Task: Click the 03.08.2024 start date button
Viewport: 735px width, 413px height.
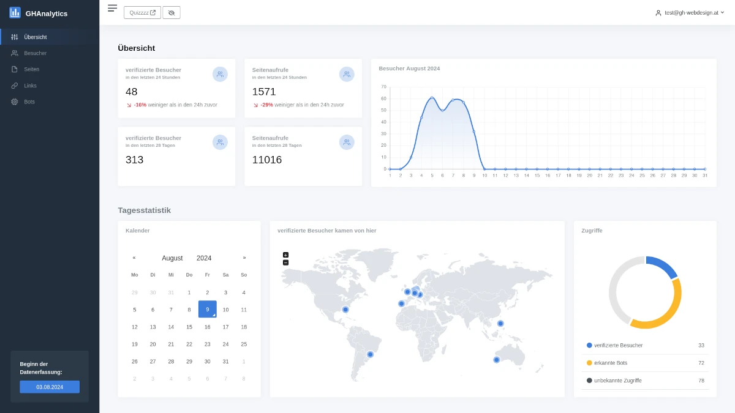Action: click(50, 387)
